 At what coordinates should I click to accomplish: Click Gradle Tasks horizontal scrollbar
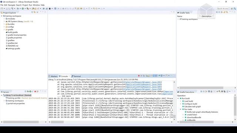pos(201,88)
